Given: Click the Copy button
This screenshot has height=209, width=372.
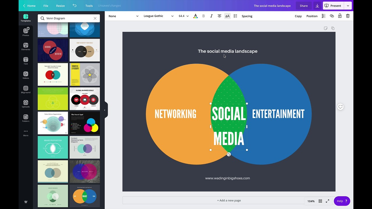Looking at the screenshot, I should [x=298, y=16].
